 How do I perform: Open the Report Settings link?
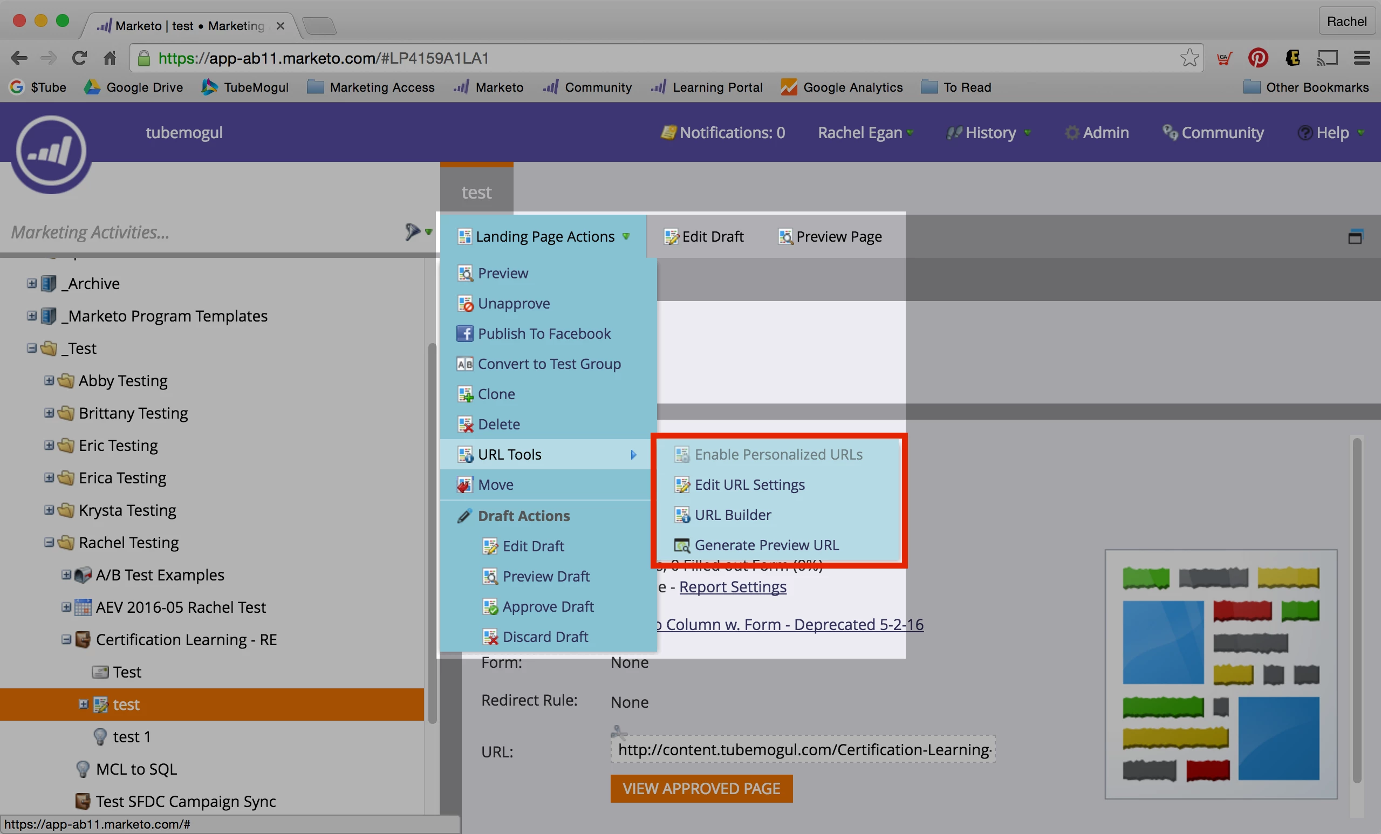click(732, 587)
